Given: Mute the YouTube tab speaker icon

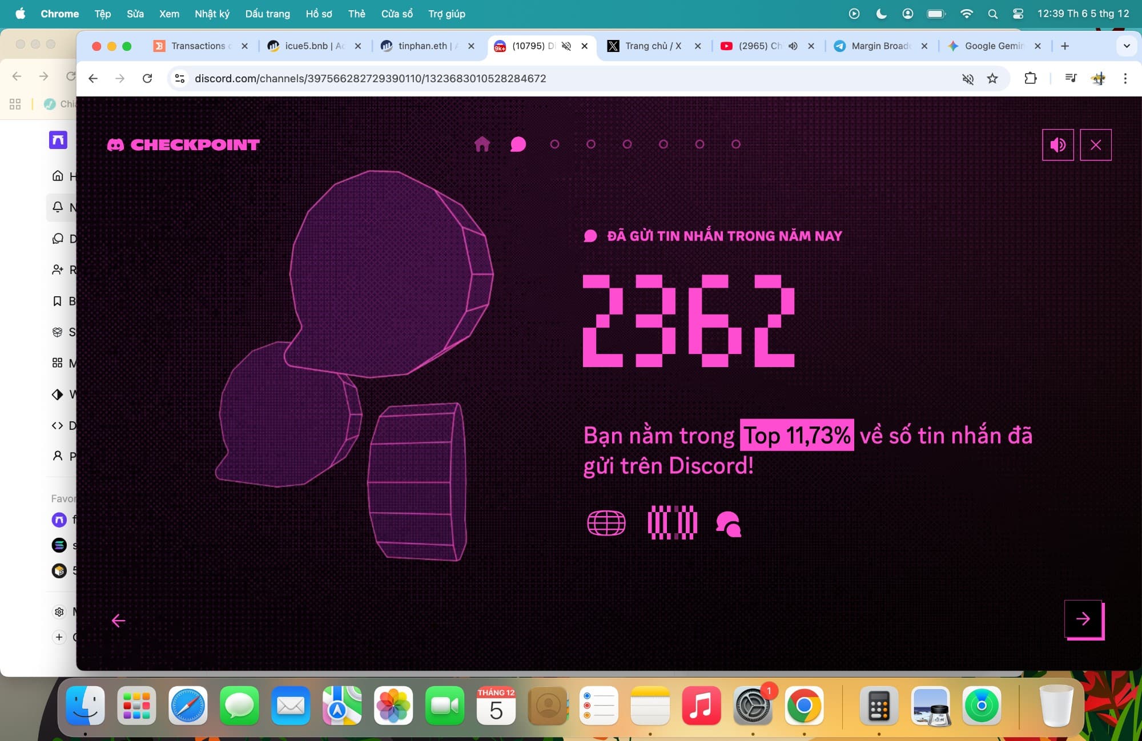Looking at the screenshot, I should (x=793, y=46).
